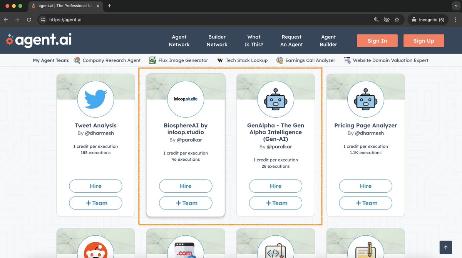The height and width of the screenshot is (258, 462).
Task: Click '1.1K executions' text on Pricing Page Analyzer
Action: 366,153
